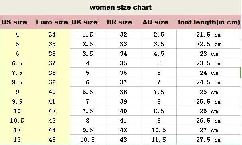Click the BR size 32 cell

tap(123, 34)
